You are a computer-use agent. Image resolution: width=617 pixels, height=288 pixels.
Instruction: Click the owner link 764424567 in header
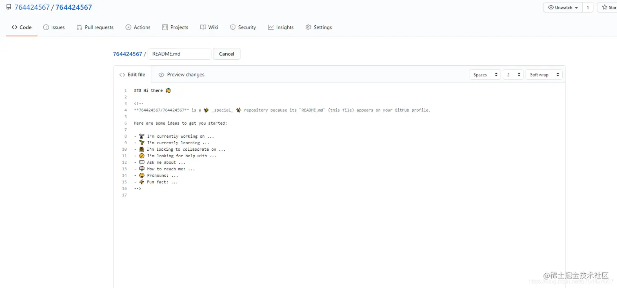tap(32, 7)
